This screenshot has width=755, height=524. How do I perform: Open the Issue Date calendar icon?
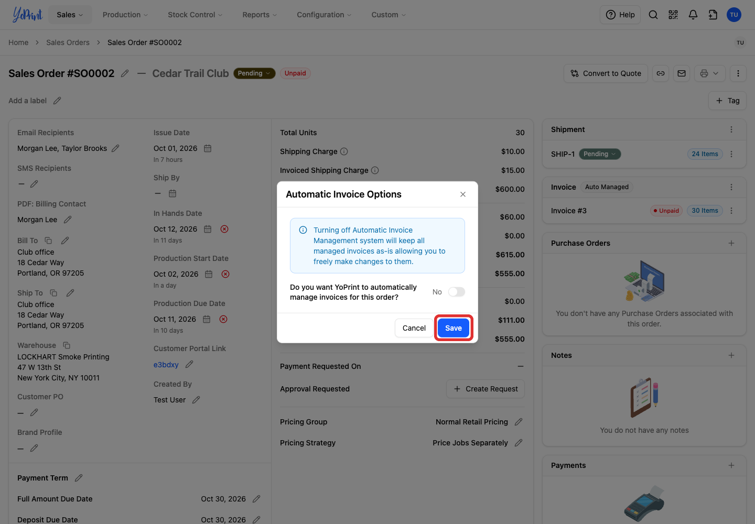pos(208,148)
